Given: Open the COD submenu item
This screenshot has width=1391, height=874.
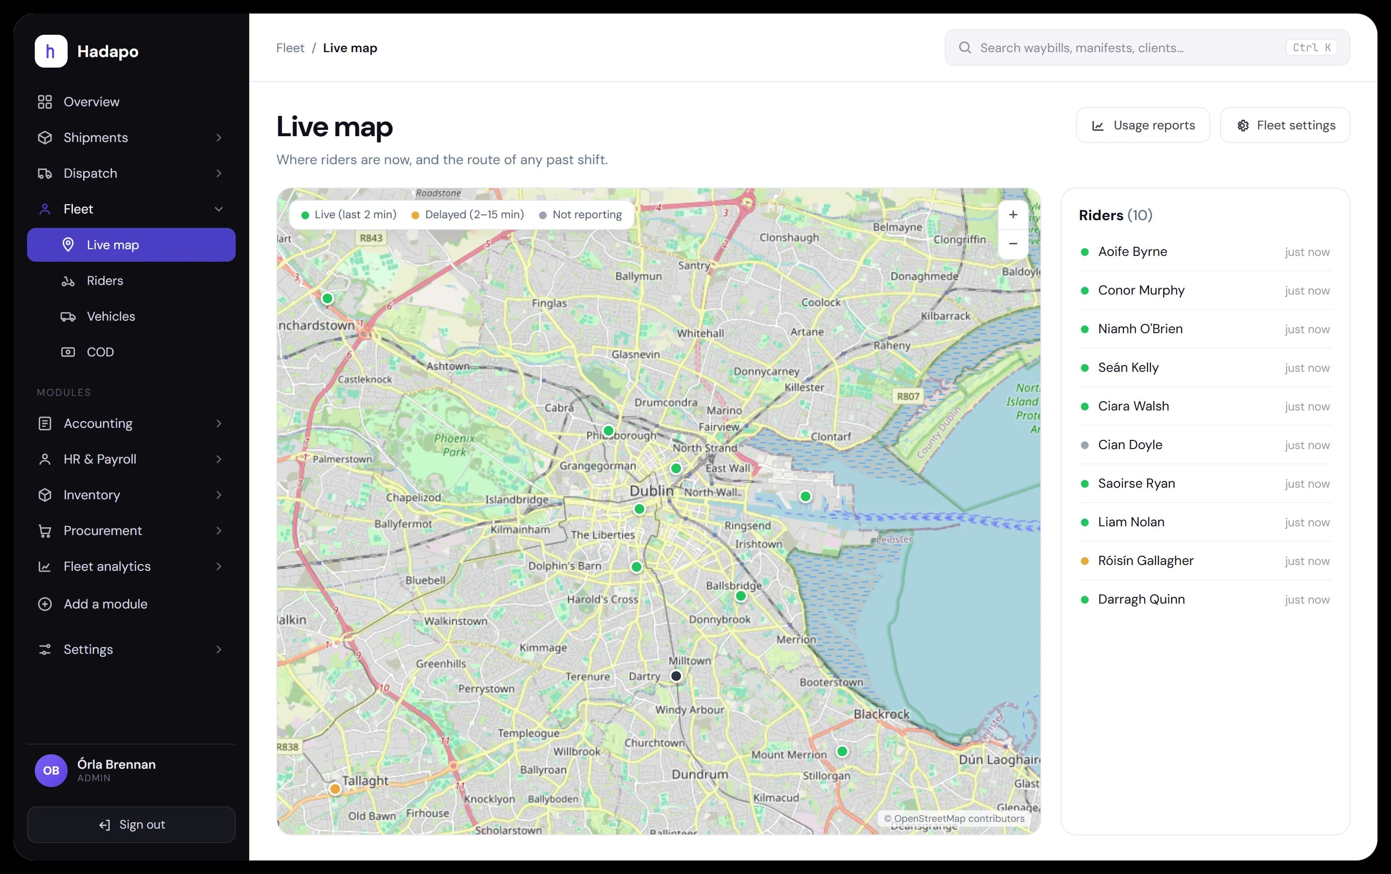Looking at the screenshot, I should pos(131,352).
